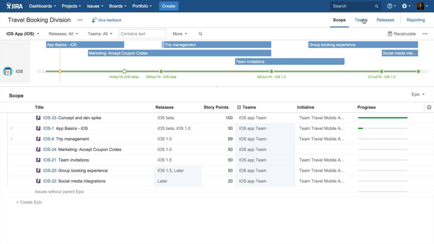This screenshot has height=244, width=434.
Task: Click the epic icon for IOS-20
Action: coord(38,170)
